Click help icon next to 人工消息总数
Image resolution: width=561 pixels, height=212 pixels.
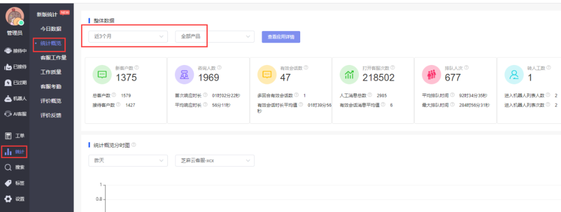pos(370,95)
